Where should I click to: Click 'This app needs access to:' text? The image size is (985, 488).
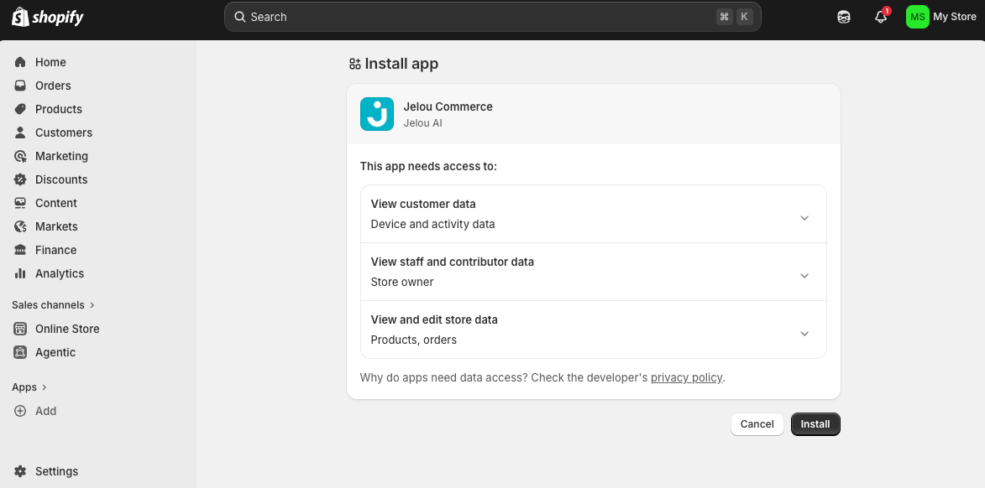(428, 166)
